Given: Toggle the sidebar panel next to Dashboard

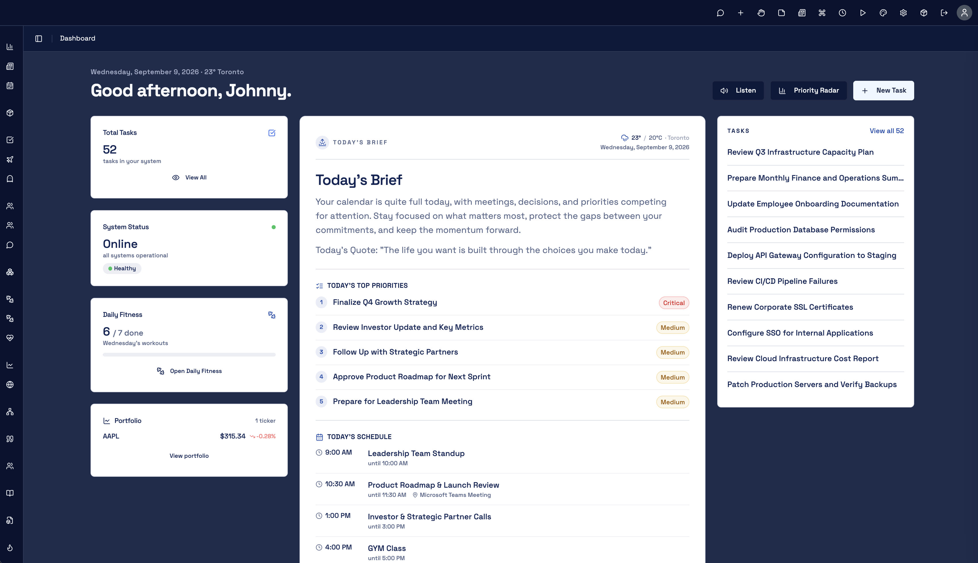Looking at the screenshot, I should tap(39, 38).
